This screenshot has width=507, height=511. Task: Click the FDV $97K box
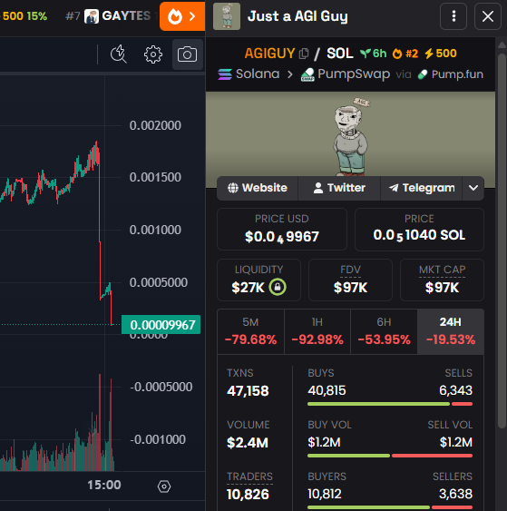click(x=350, y=280)
